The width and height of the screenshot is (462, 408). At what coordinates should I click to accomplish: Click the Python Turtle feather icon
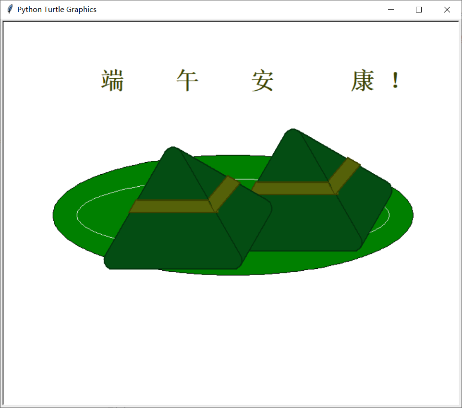tap(10, 10)
